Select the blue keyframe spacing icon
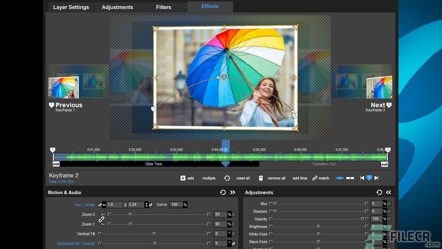Image resolution: width=442 pixels, height=249 pixels. [340, 178]
